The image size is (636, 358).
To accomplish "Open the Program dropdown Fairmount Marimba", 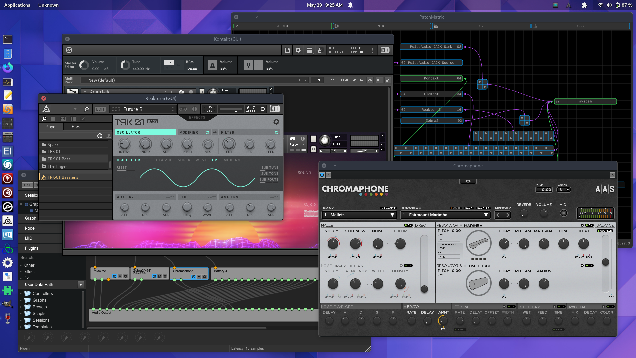I will click(445, 215).
